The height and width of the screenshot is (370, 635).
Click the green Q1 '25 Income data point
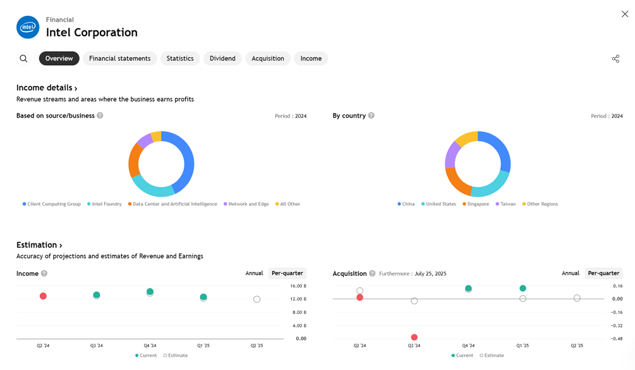point(203,297)
